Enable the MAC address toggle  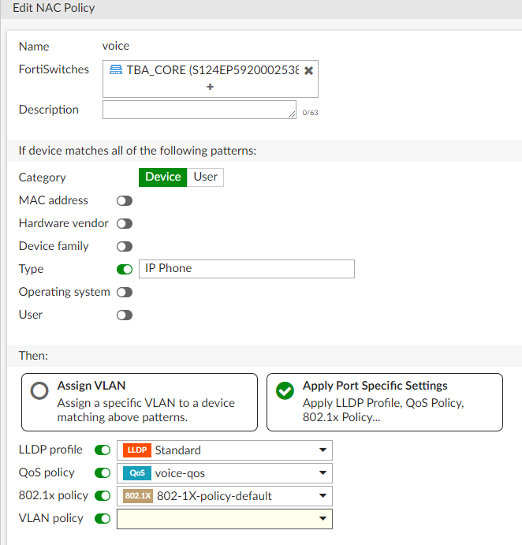coord(124,201)
